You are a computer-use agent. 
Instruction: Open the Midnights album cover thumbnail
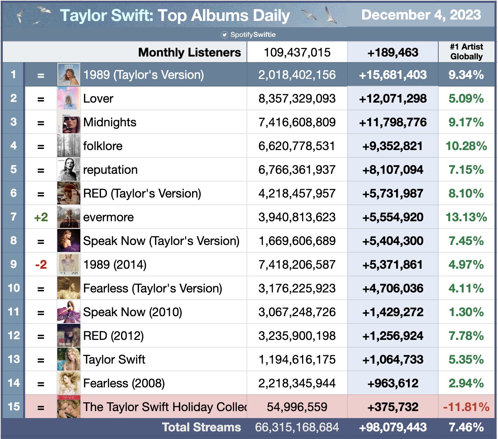69,122
